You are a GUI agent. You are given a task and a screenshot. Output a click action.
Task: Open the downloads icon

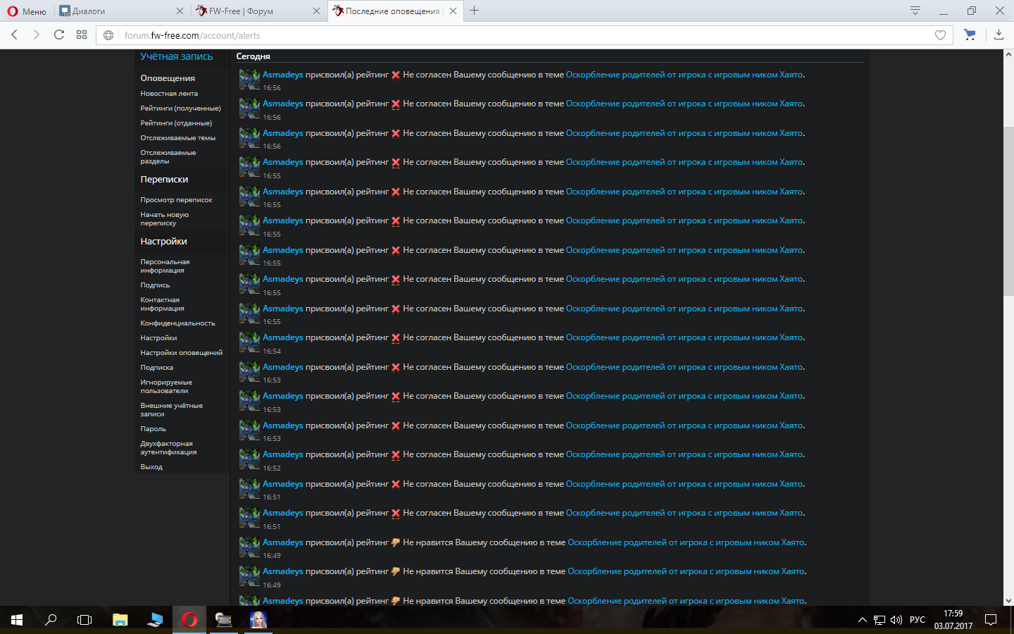999,35
